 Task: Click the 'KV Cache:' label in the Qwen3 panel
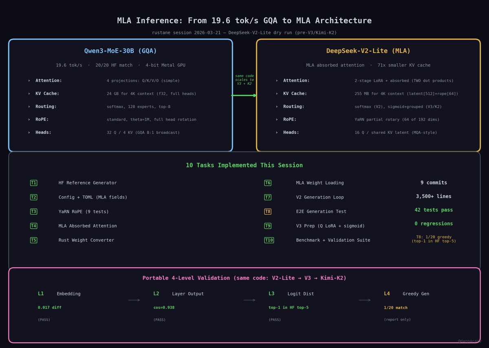47,94
